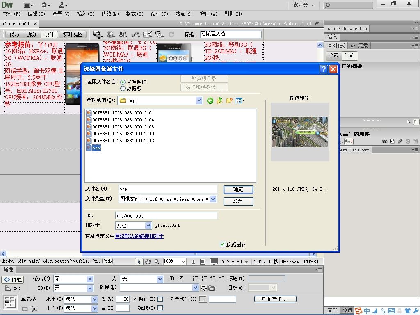
Task: Click the URL input field
Action: click(x=166, y=215)
